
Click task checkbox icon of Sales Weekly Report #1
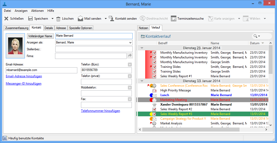click(x=154, y=76)
